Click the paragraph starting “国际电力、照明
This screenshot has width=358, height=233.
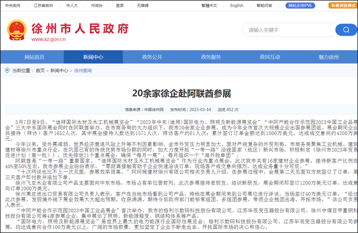pyautogui.click(x=181, y=224)
